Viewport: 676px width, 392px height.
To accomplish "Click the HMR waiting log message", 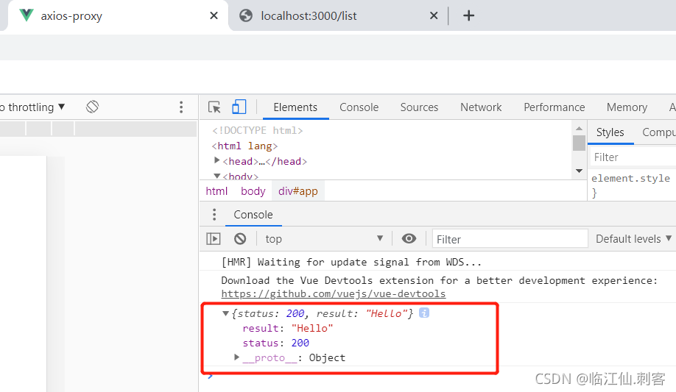I will pyautogui.click(x=351, y=262).
